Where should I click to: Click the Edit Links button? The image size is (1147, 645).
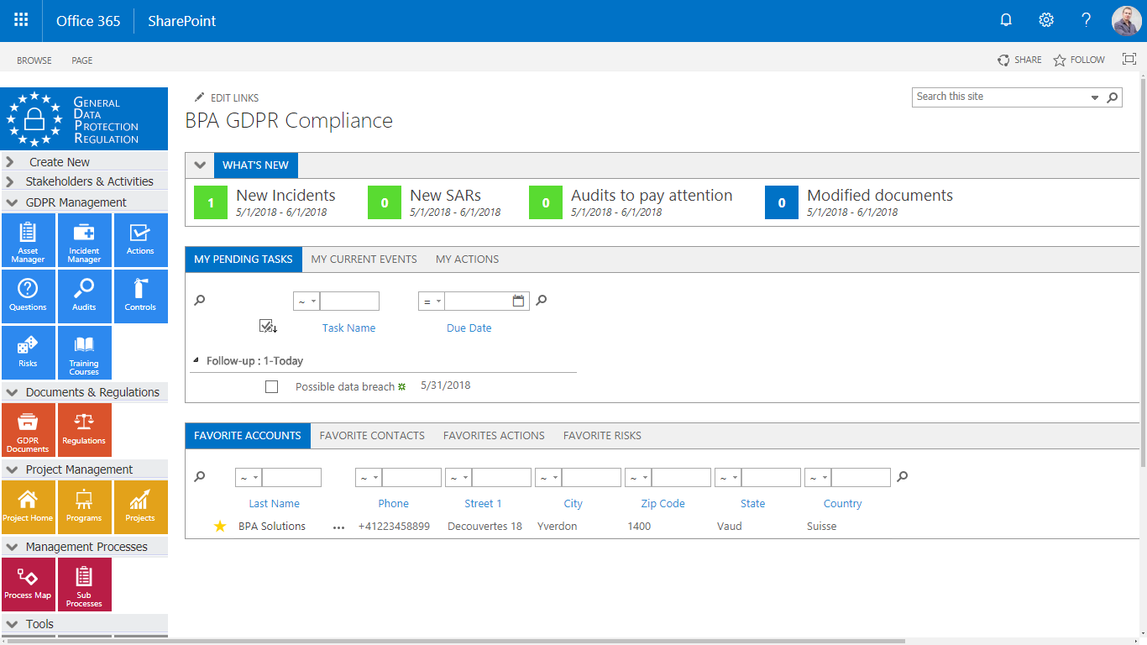coord(227,98)
